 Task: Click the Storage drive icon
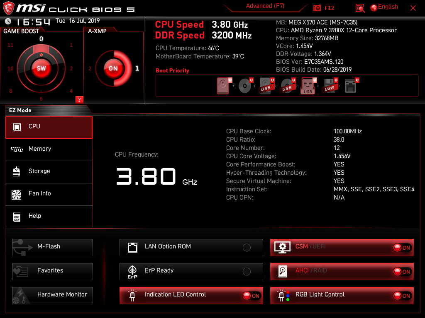[x=16, y=171]
